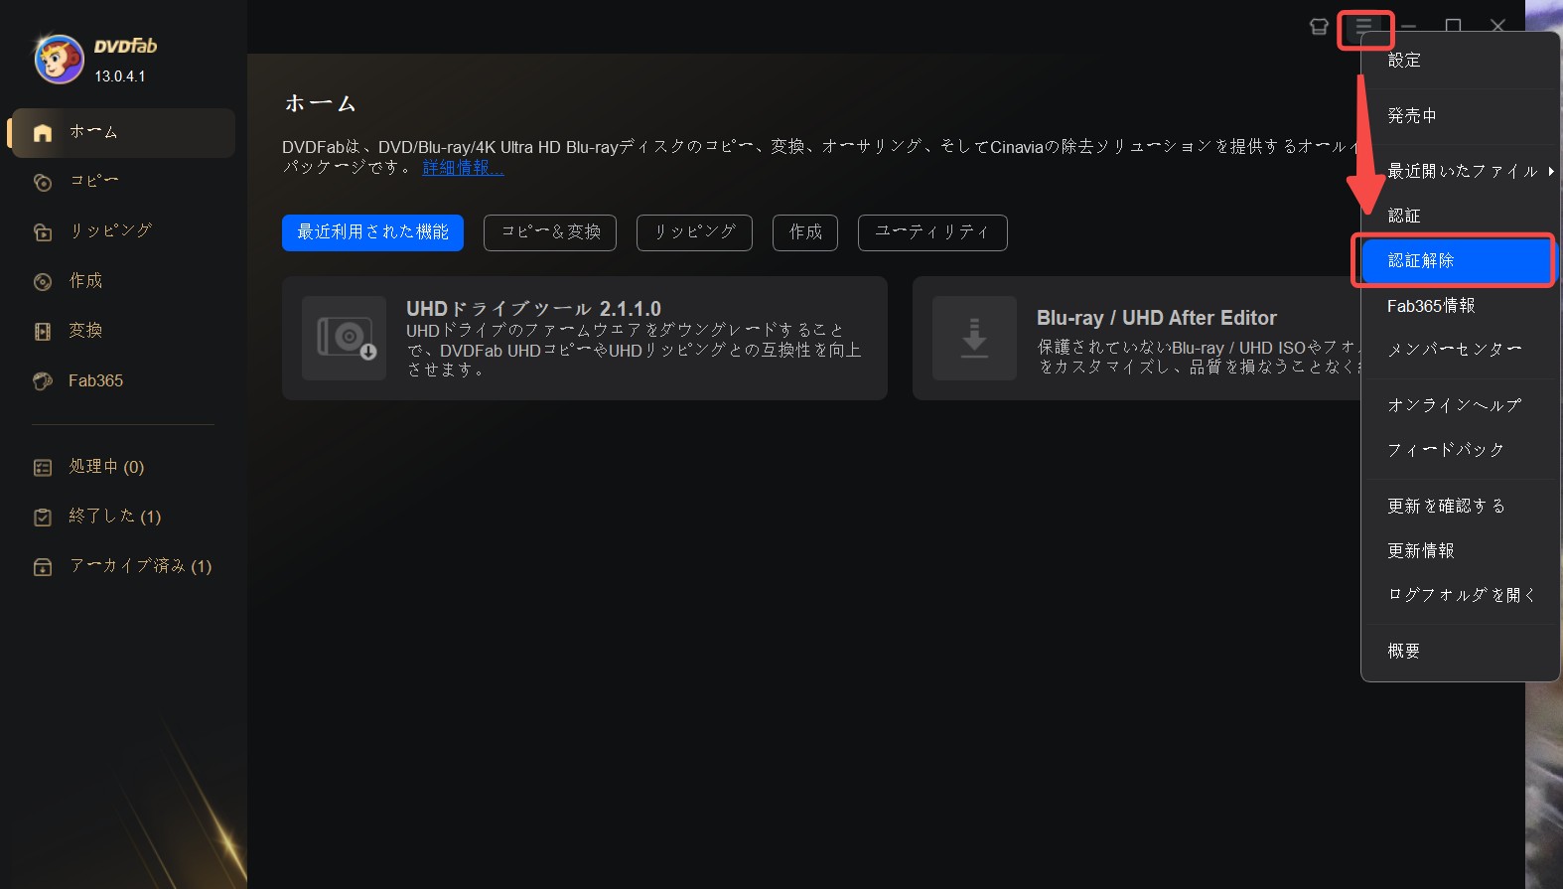Click the アーカイブ済み archive icon
Image resolution: width=1563 pixels, height=889 pixels.
tap(43, 567)
